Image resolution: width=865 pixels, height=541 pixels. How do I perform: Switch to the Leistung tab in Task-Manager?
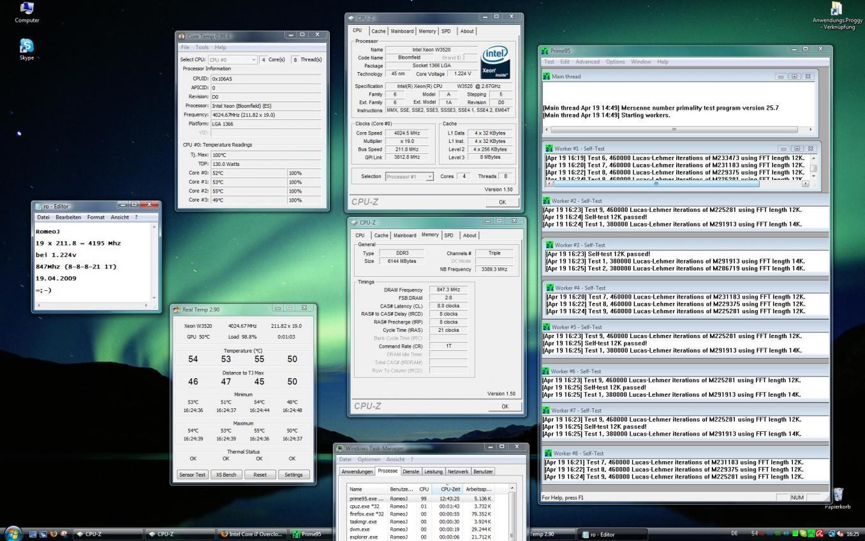point(433,471)
